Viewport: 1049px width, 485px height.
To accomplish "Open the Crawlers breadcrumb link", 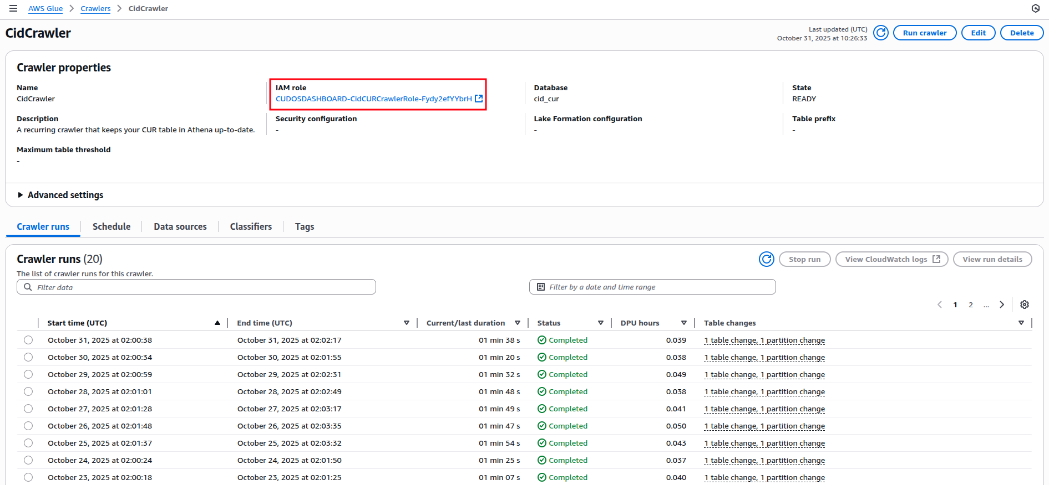I will (x=95, y=8).
